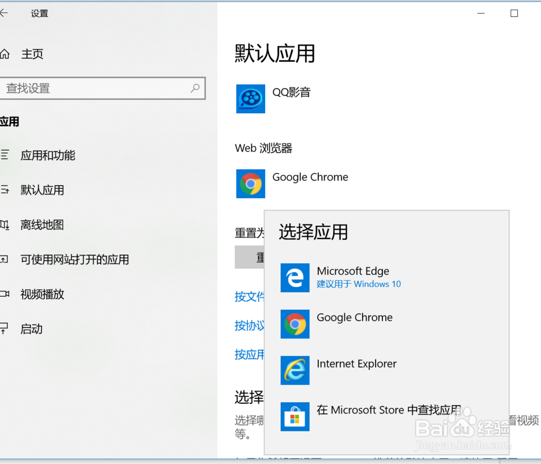541x464 pixels.
Task: Open 可使用网站打开的应用 in the sidebar
Action: [75, 260]
